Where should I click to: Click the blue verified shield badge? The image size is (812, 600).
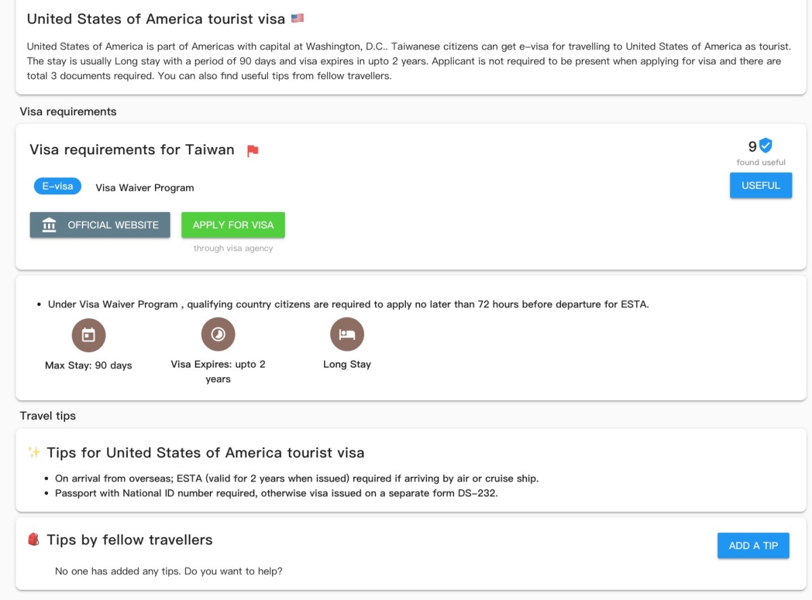point(765,146)
